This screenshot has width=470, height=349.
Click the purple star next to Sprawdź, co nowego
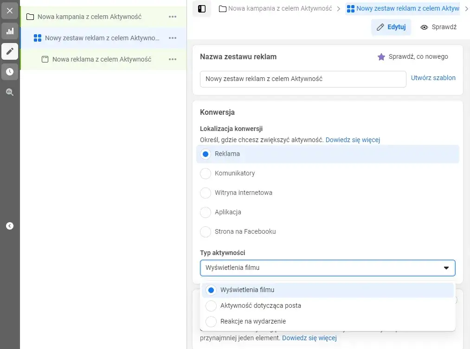[381, 56]
